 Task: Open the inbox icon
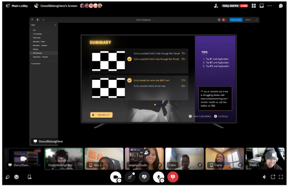tap(261, 6)
